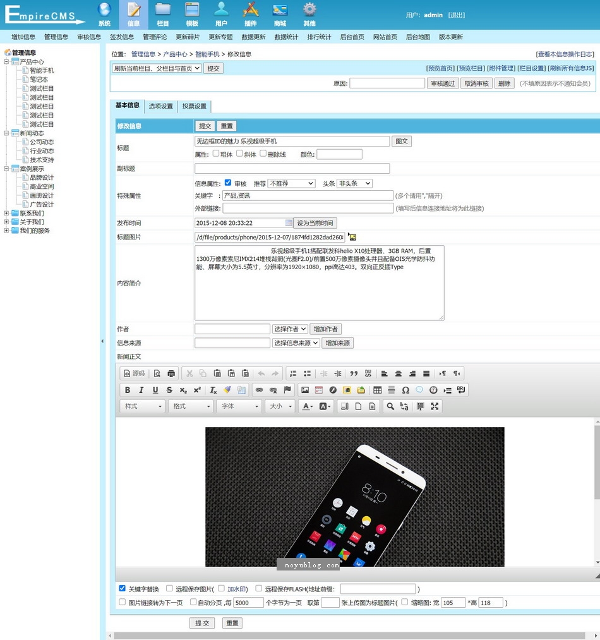600x640 pixels.
Task: Click the editor preview icon
Action: point(157,373)
